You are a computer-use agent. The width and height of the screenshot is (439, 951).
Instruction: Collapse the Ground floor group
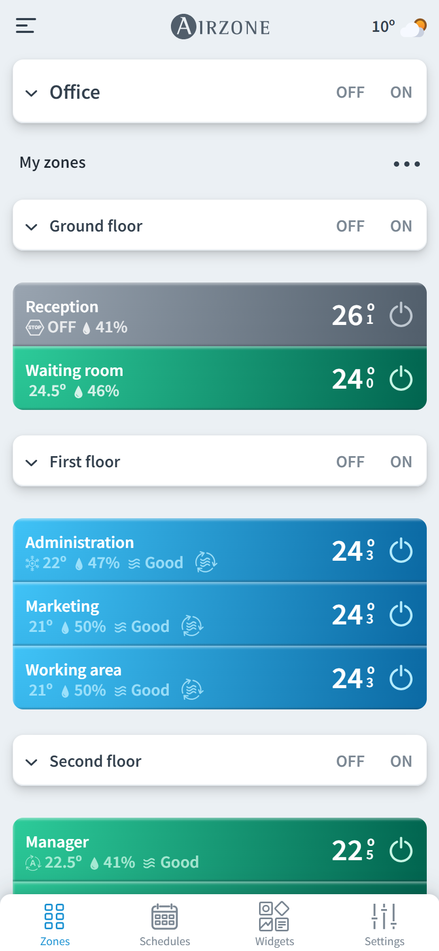click(x=32, y=227)
